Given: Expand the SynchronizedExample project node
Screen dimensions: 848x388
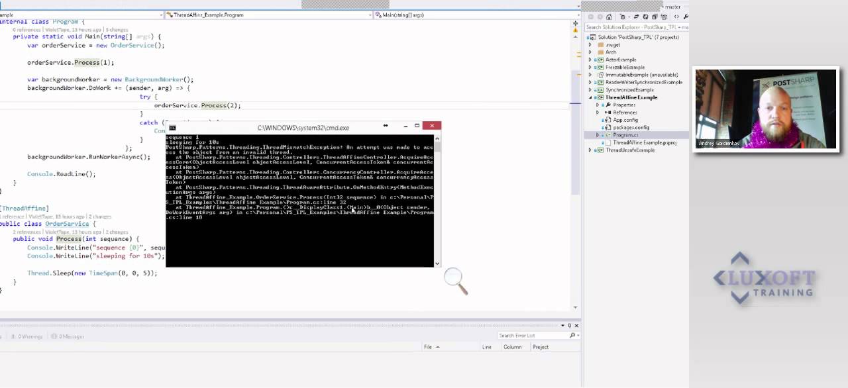Looking at the screenshot, I should pyautogui.click(x=590, y=90).
